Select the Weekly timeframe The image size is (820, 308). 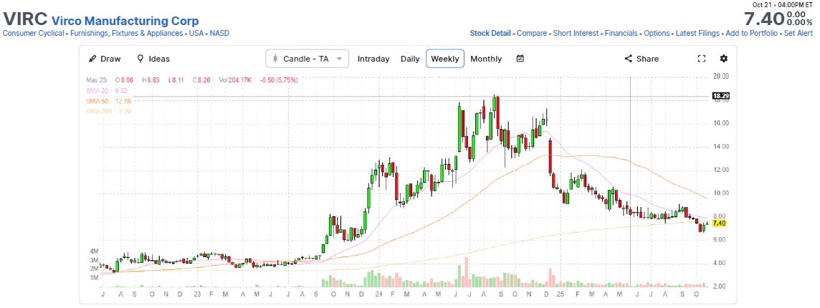[445, 59]
